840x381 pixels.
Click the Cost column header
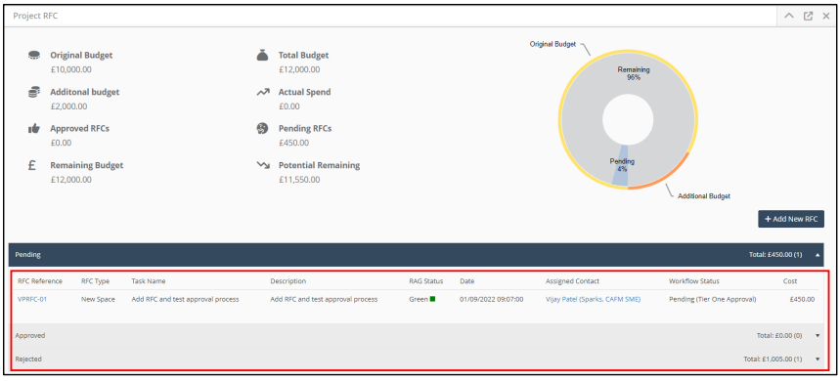tap(790, 281)
